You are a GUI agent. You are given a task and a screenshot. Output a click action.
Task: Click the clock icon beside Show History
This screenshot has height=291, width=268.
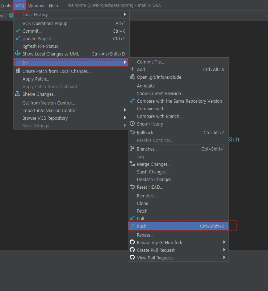(x=132, y=123)
